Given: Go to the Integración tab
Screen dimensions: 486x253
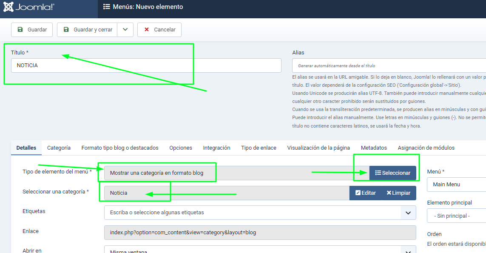Looking at the screenshot, I should pyautogui.click(x=216, y=148).
